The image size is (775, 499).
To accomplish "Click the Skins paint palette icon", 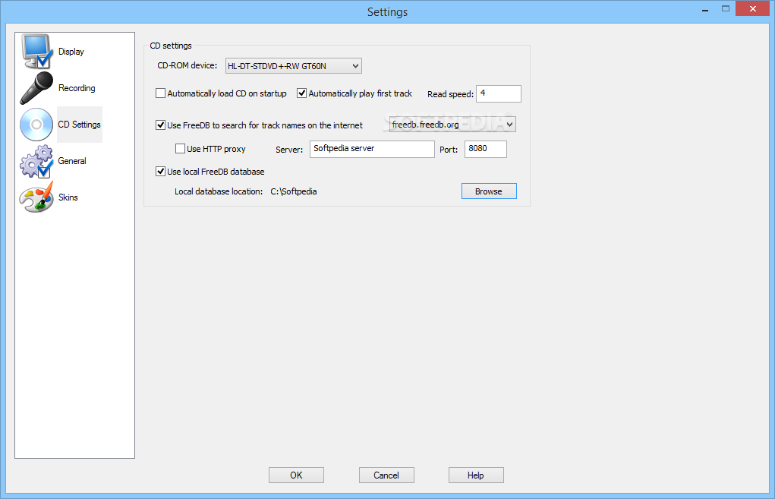I will (x=36, y=197).
